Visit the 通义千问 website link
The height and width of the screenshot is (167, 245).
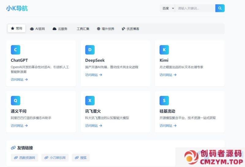pyautogui.click(x=19, y=126)
